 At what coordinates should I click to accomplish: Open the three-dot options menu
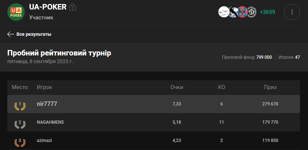[292, 12]
